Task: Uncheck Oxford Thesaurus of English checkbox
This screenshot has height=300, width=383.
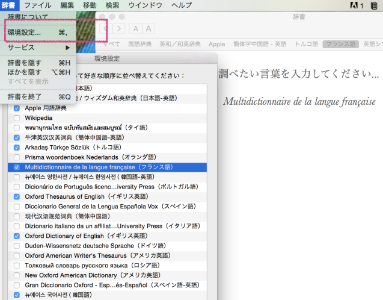Action: [x=17, y=196]
